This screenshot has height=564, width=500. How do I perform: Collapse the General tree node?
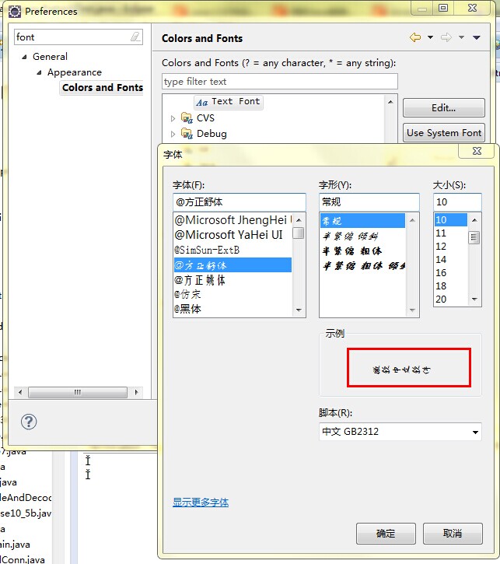tap(24, 57)
